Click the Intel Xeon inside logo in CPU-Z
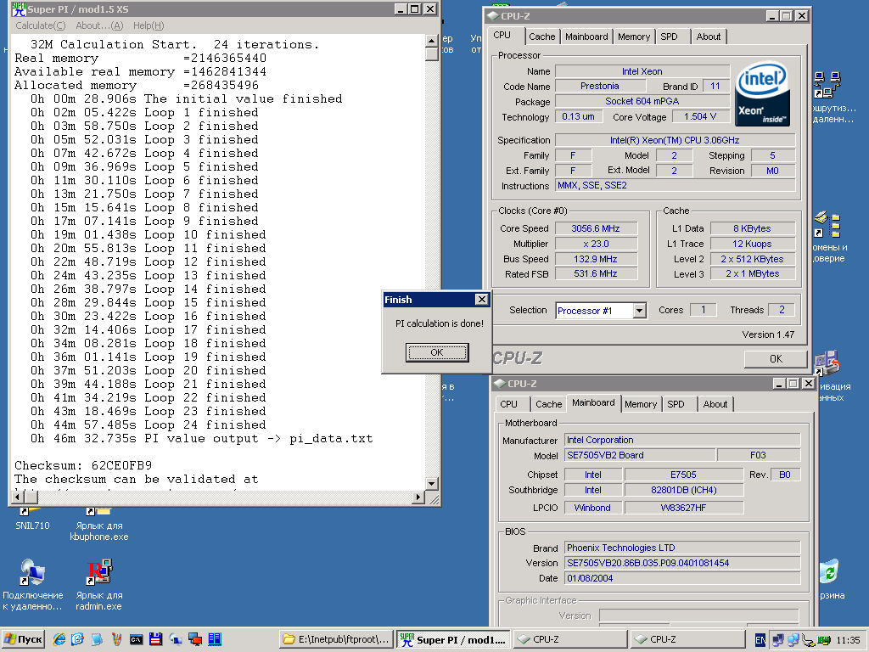This screenshot has width=869, height=652. [762, 93]
